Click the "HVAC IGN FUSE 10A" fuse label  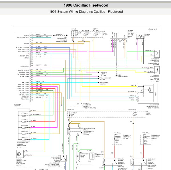(87, 34)
